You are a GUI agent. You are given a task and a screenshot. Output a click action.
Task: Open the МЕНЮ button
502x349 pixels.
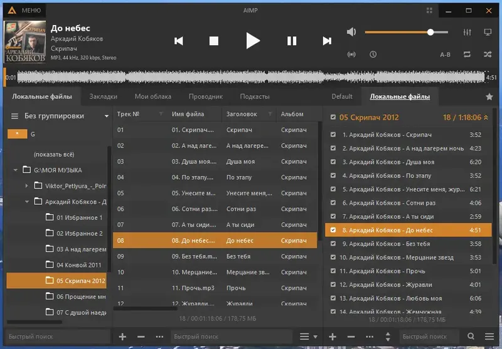(24, 10)
